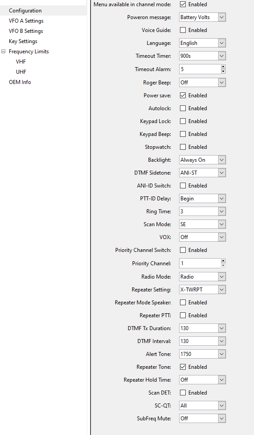Disable the Repeater Tone checkbox
254x435 pixels.
click(x=183, y=367)
